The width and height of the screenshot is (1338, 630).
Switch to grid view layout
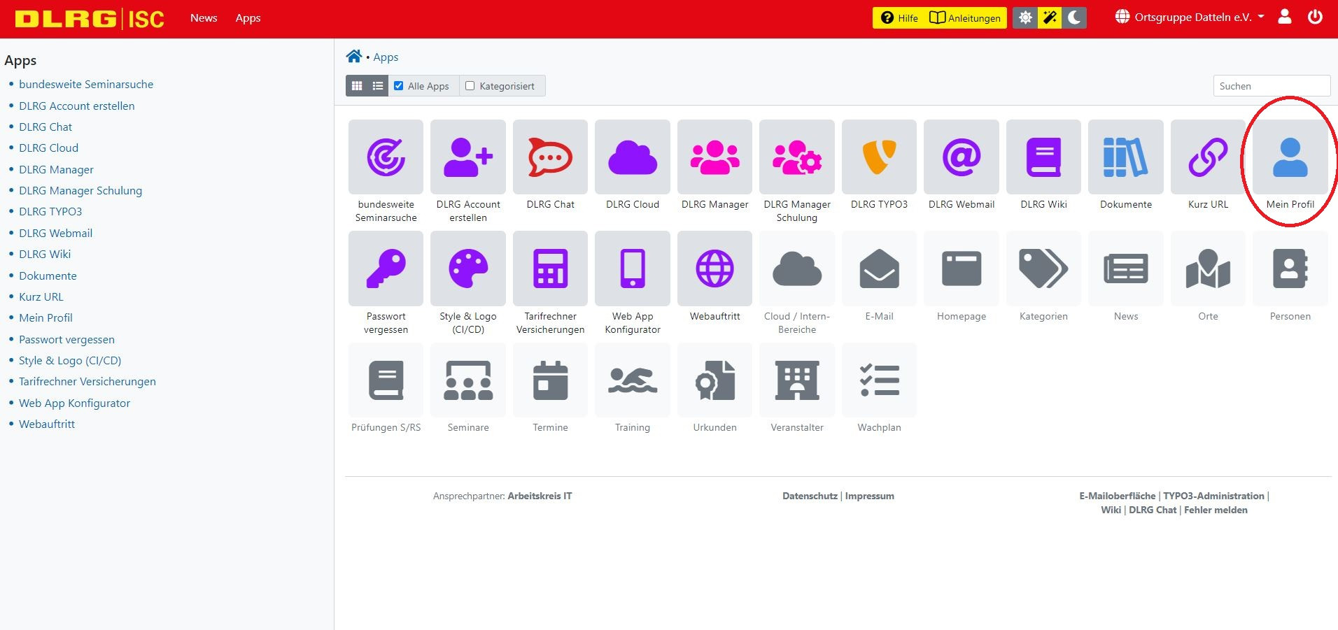click(357, 86)
